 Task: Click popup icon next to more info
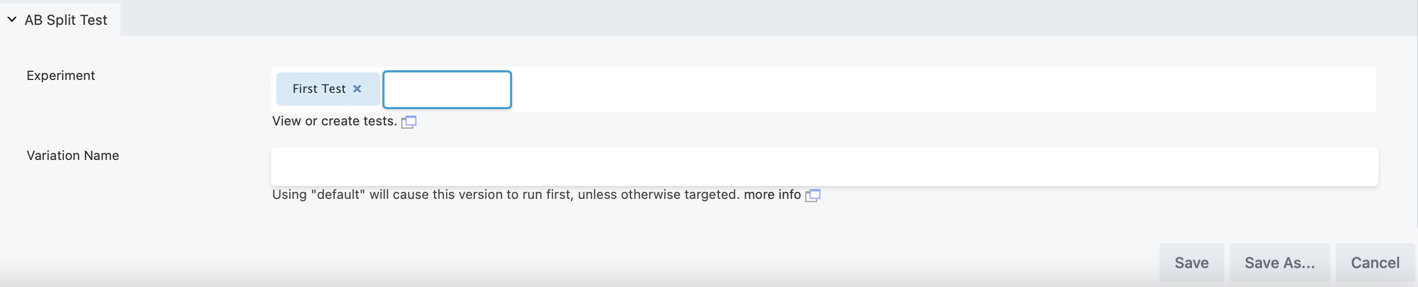[x=813, y=195]
